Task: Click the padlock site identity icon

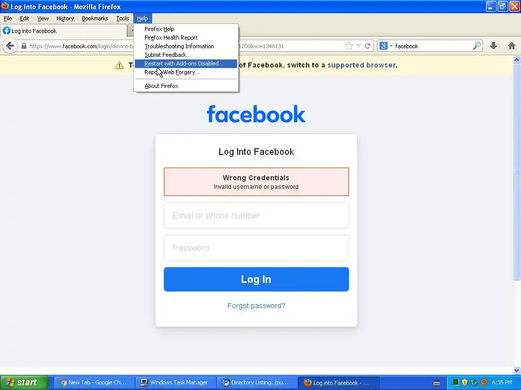Action: (23, 46)
